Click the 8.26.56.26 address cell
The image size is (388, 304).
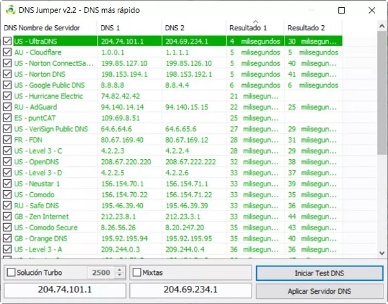pyautogui.click(x=118, y=228)
